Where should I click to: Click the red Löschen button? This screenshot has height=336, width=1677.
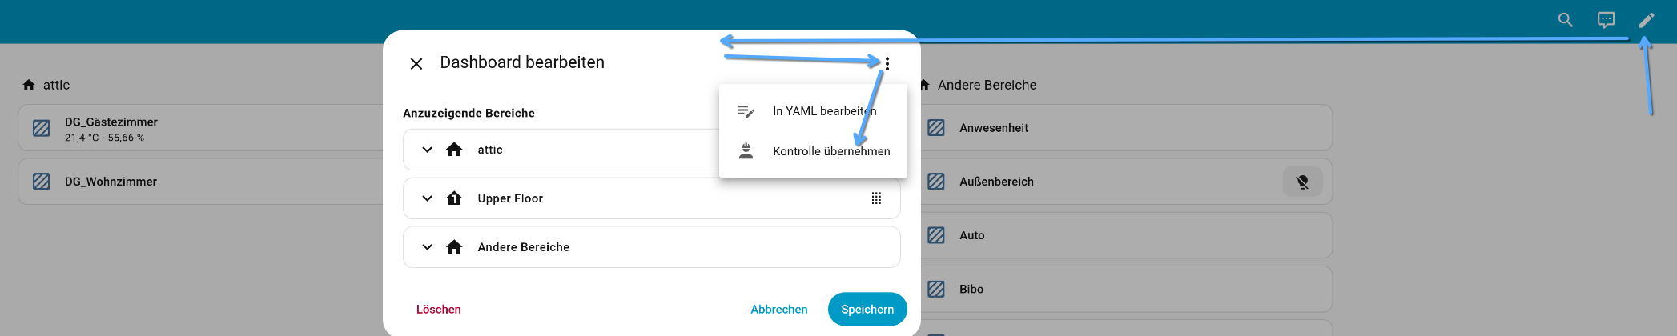[438, 310]
